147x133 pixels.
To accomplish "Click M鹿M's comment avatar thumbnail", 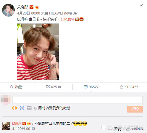I will 6,126.
